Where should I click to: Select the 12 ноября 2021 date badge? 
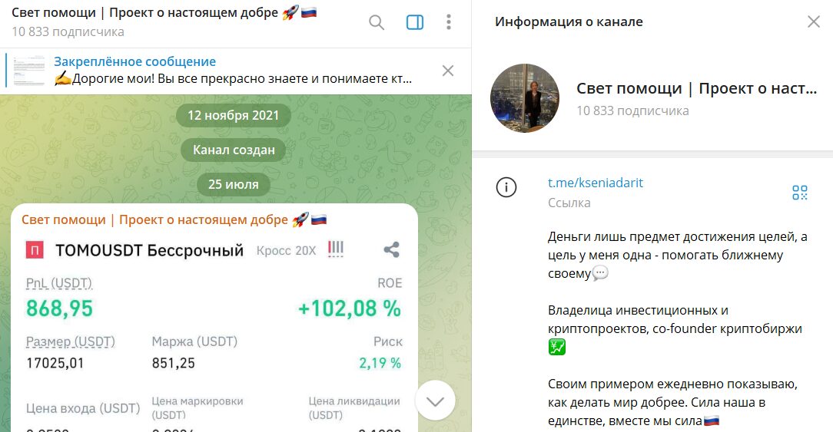[233, 115]
